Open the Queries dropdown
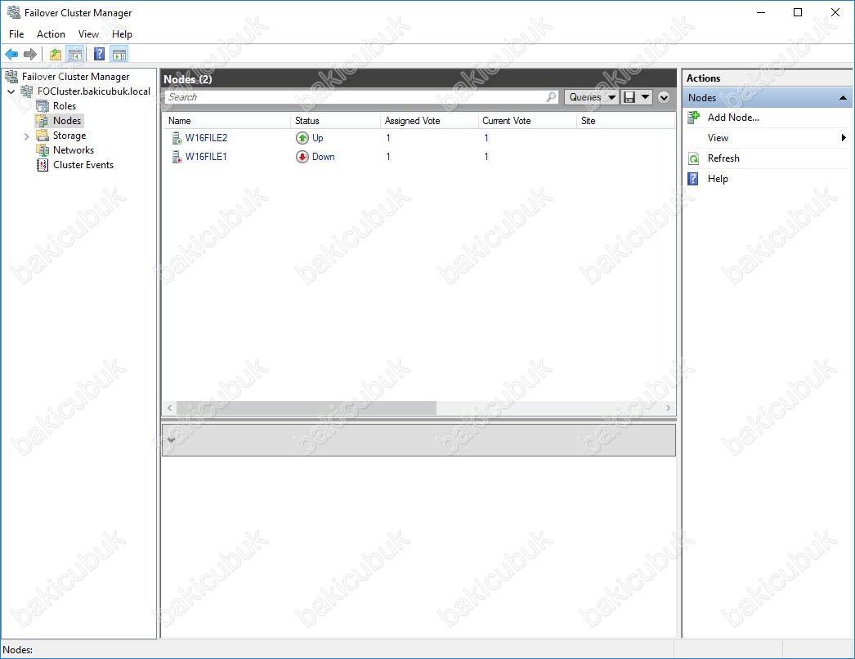 592,97
